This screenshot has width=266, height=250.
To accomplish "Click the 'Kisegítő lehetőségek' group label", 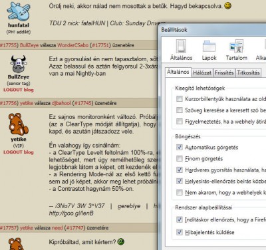I will coord(200,88).
